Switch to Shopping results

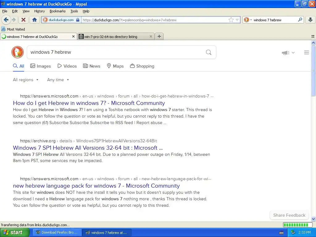[x=142, y=66]
